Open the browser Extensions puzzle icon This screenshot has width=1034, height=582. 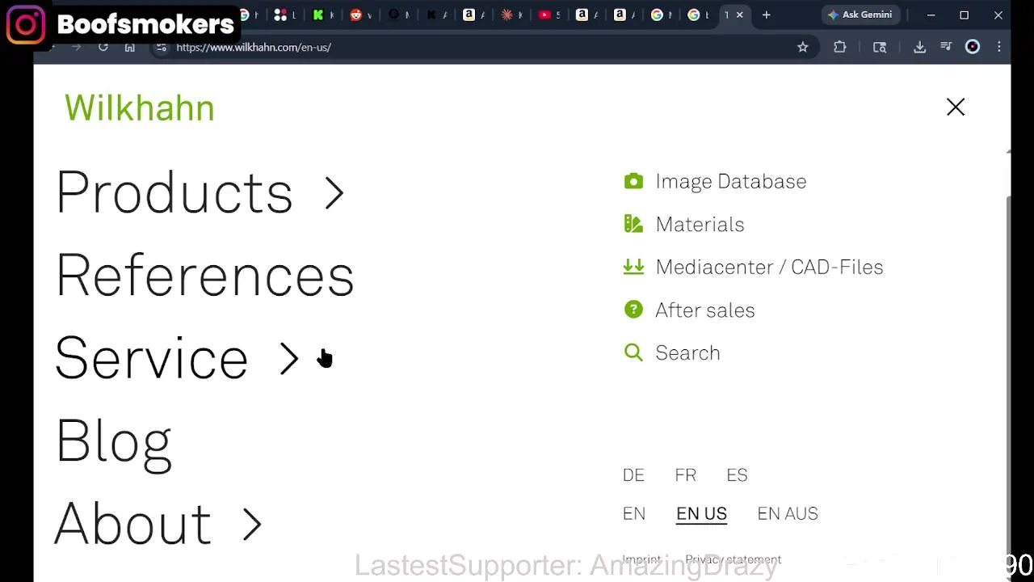[840, 48]
